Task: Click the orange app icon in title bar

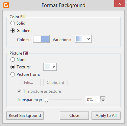Action: pos(6,5)
